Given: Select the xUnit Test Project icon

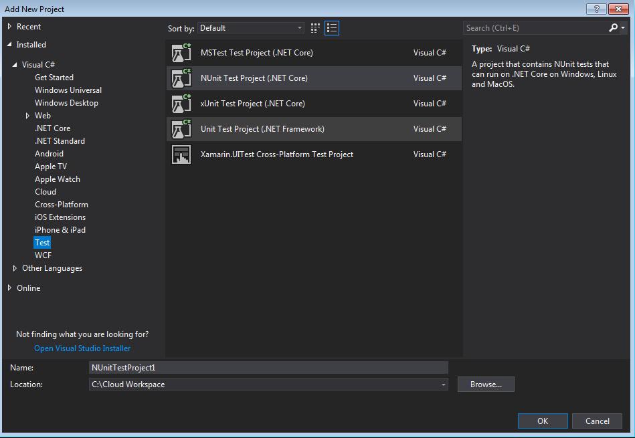Looking at the screenshot, I should click(x=181, y=104).
